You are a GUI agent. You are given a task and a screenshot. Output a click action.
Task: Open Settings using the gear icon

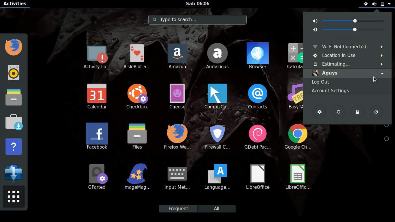(319, 112)
